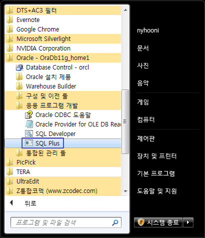Click the Evernote folder icon
This screenshot has width=205, height=238.
pos(9,20)
